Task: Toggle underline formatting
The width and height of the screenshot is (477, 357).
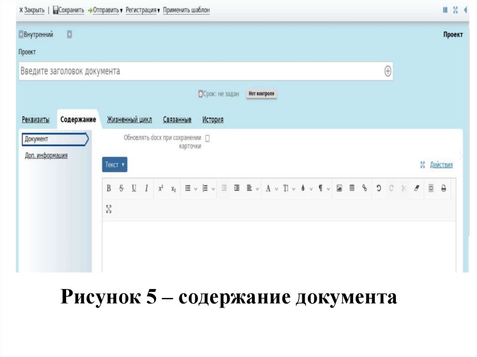Action: click(134, 188)
